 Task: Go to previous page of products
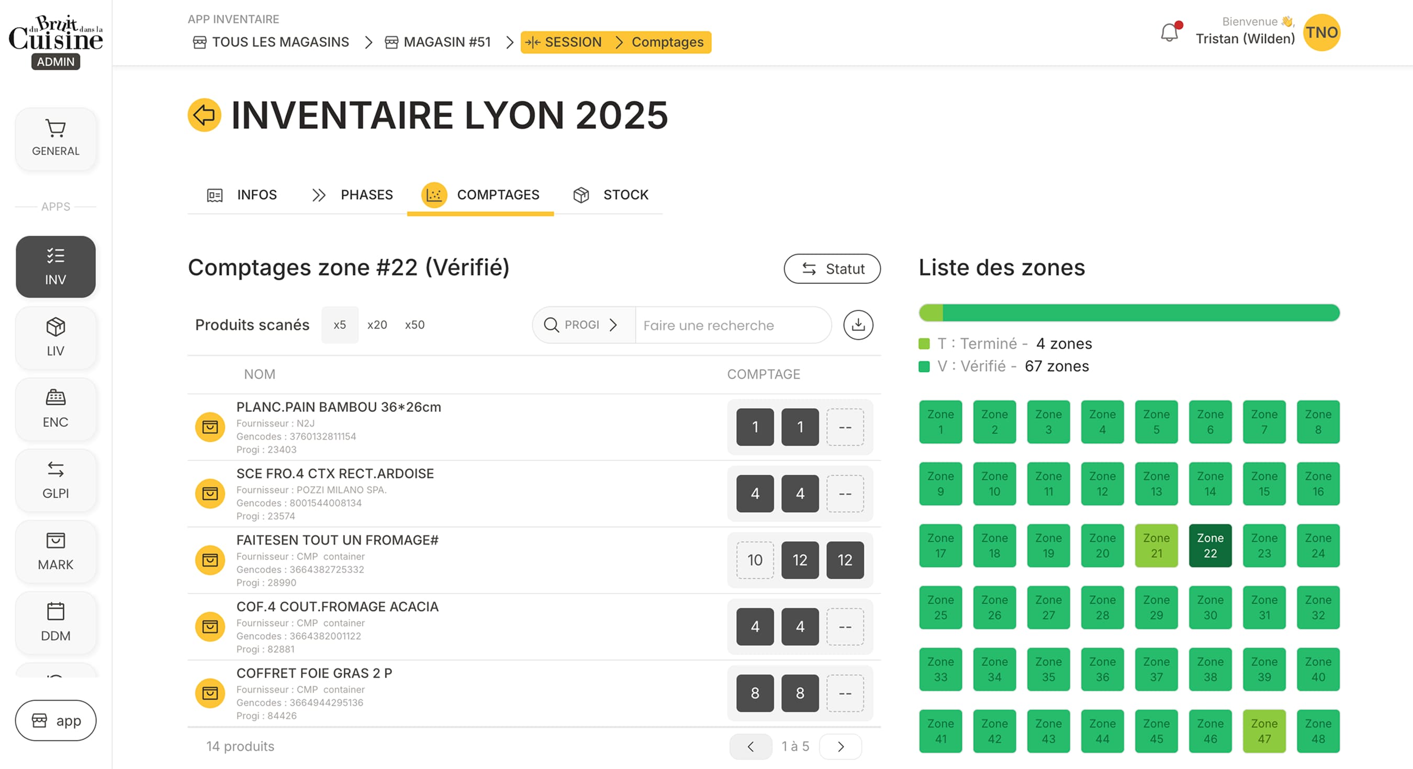coord(750,747)
